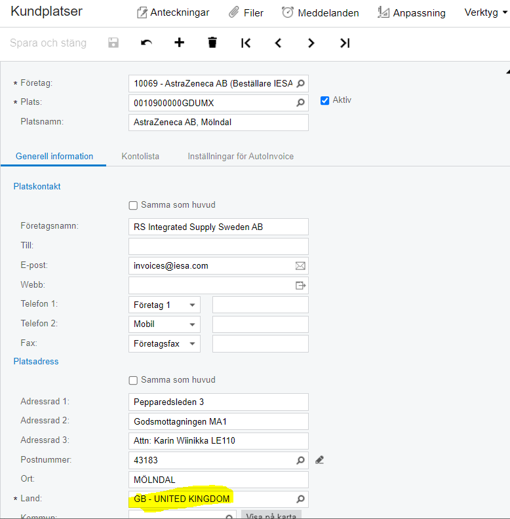This screenshot has width=510, height=519.
Task: Open the Företagsfax type dropdown
Action: click(192, 343)
